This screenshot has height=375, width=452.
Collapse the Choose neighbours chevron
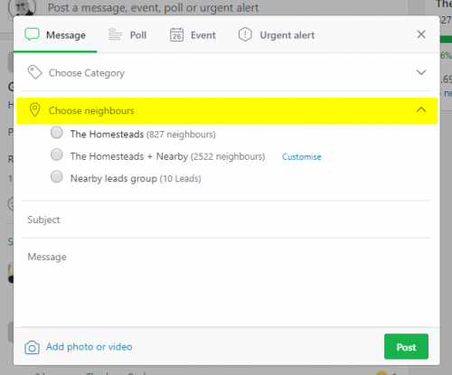tap(421, 109)
